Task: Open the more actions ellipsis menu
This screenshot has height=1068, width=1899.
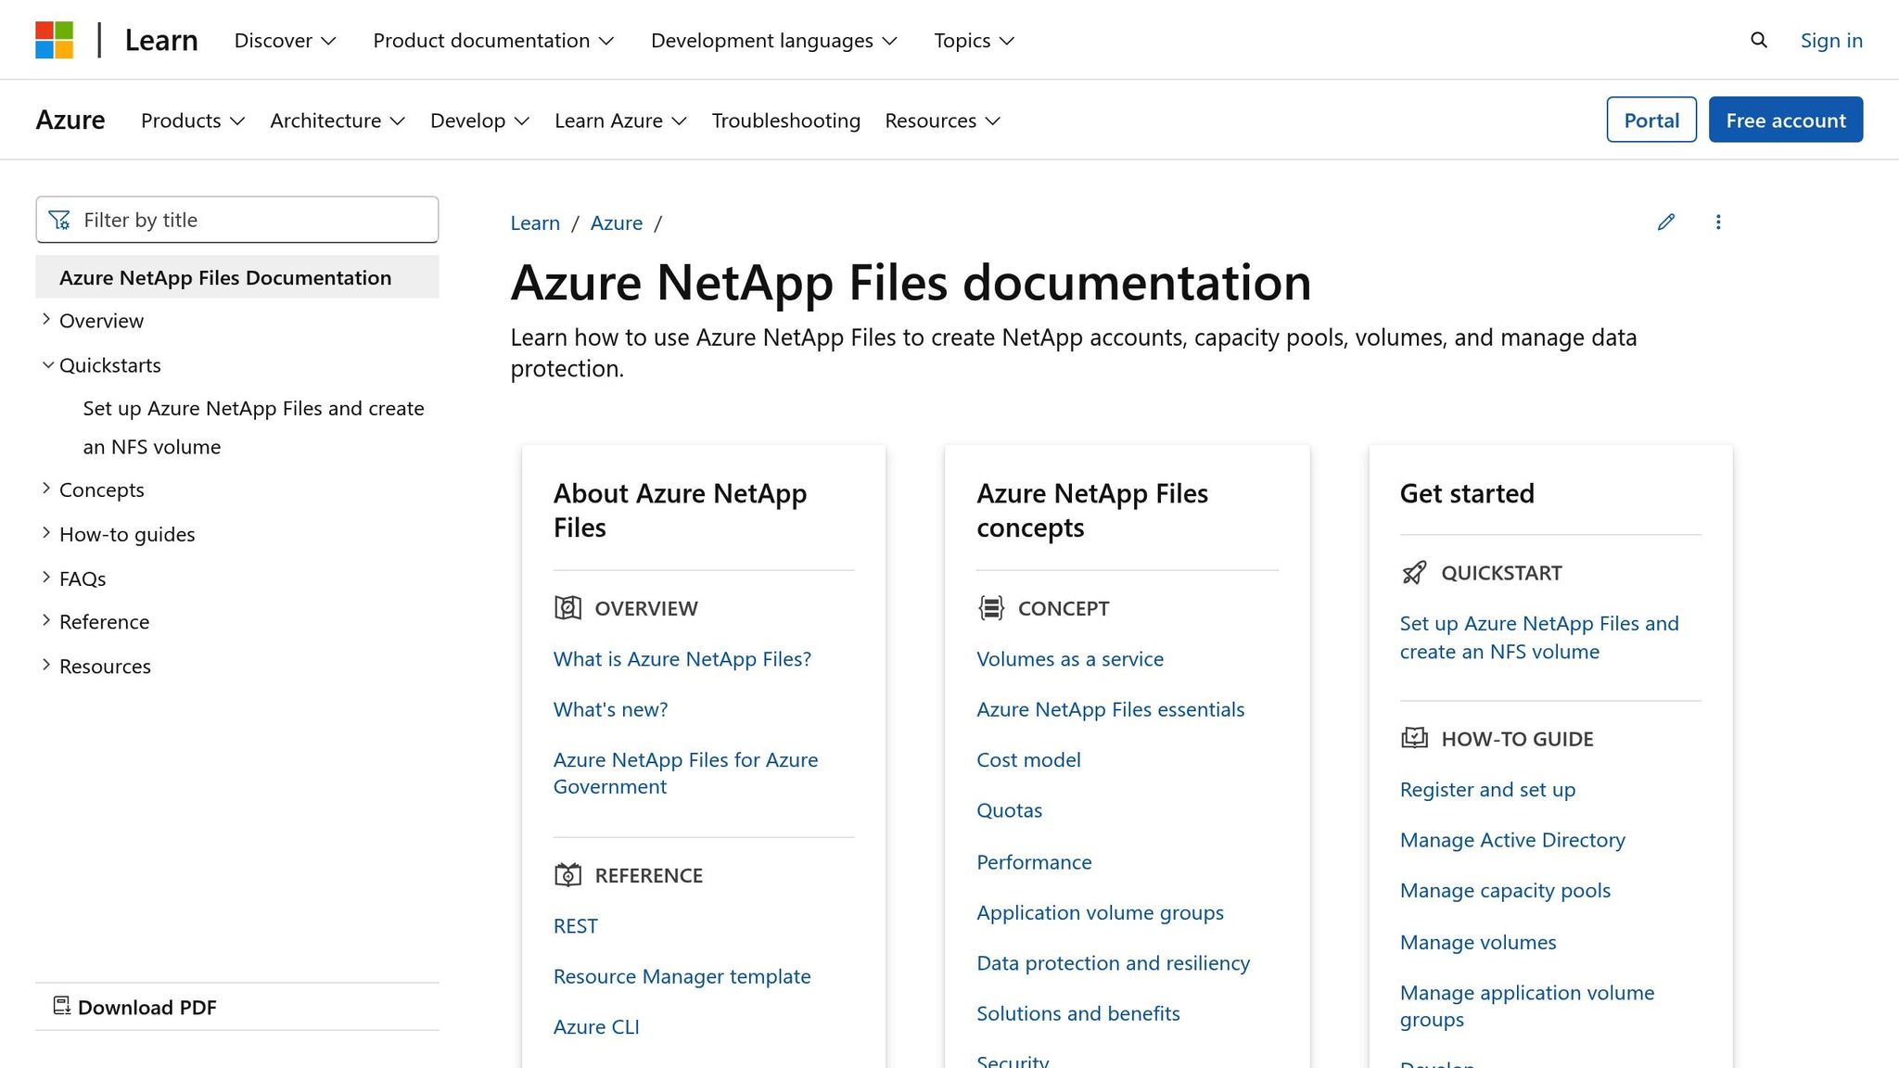Action: point(1718,222)
